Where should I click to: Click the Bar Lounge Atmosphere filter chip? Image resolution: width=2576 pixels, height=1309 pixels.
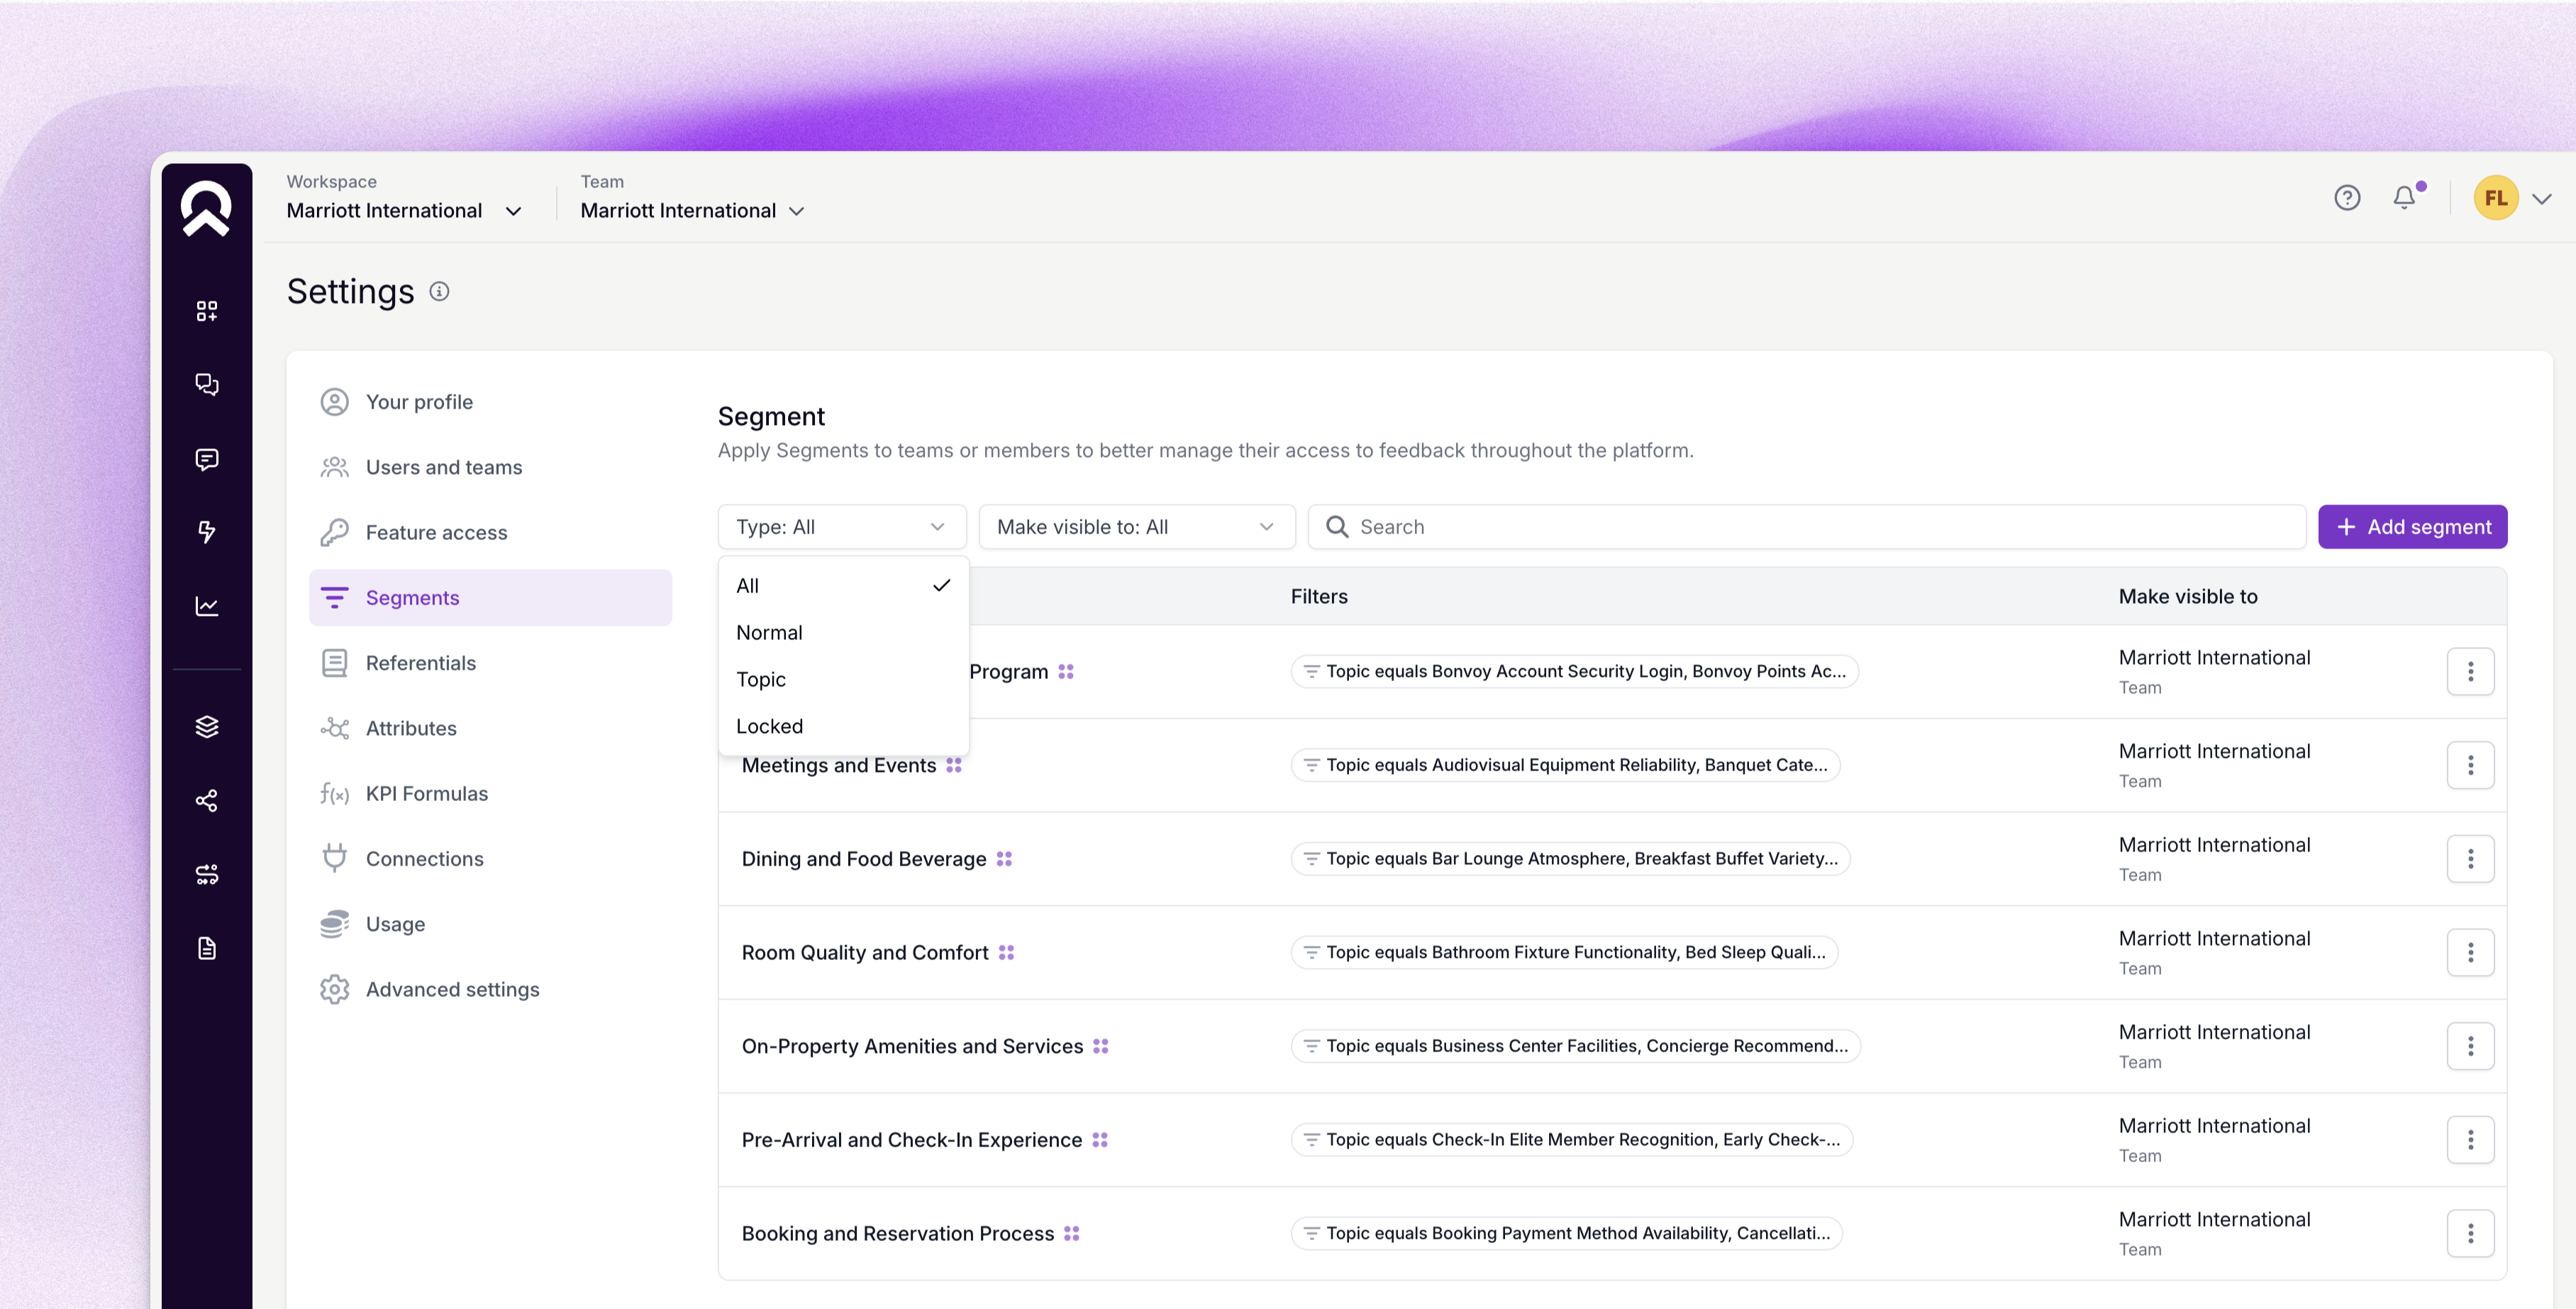coord(1570,859)
